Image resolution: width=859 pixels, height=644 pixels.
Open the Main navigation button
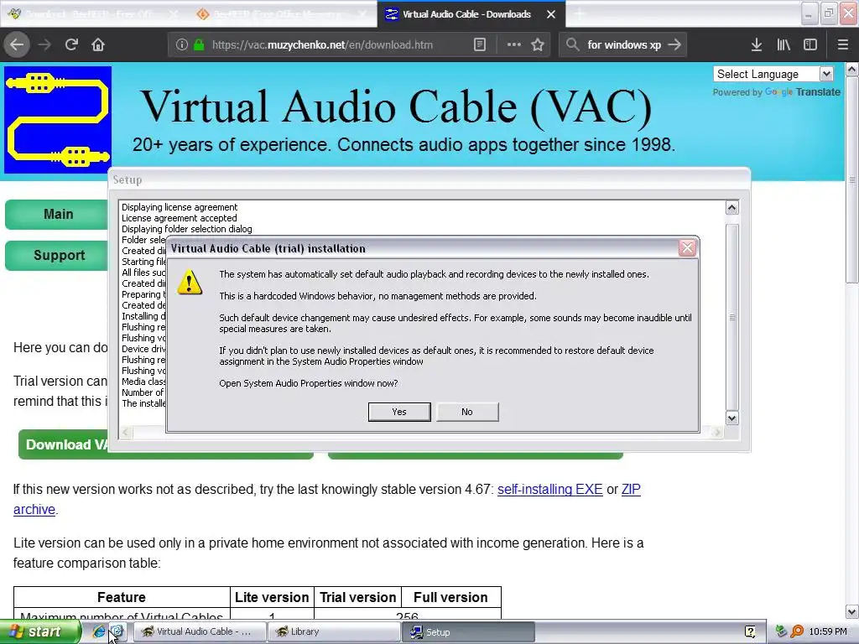[x=57, y=214]
